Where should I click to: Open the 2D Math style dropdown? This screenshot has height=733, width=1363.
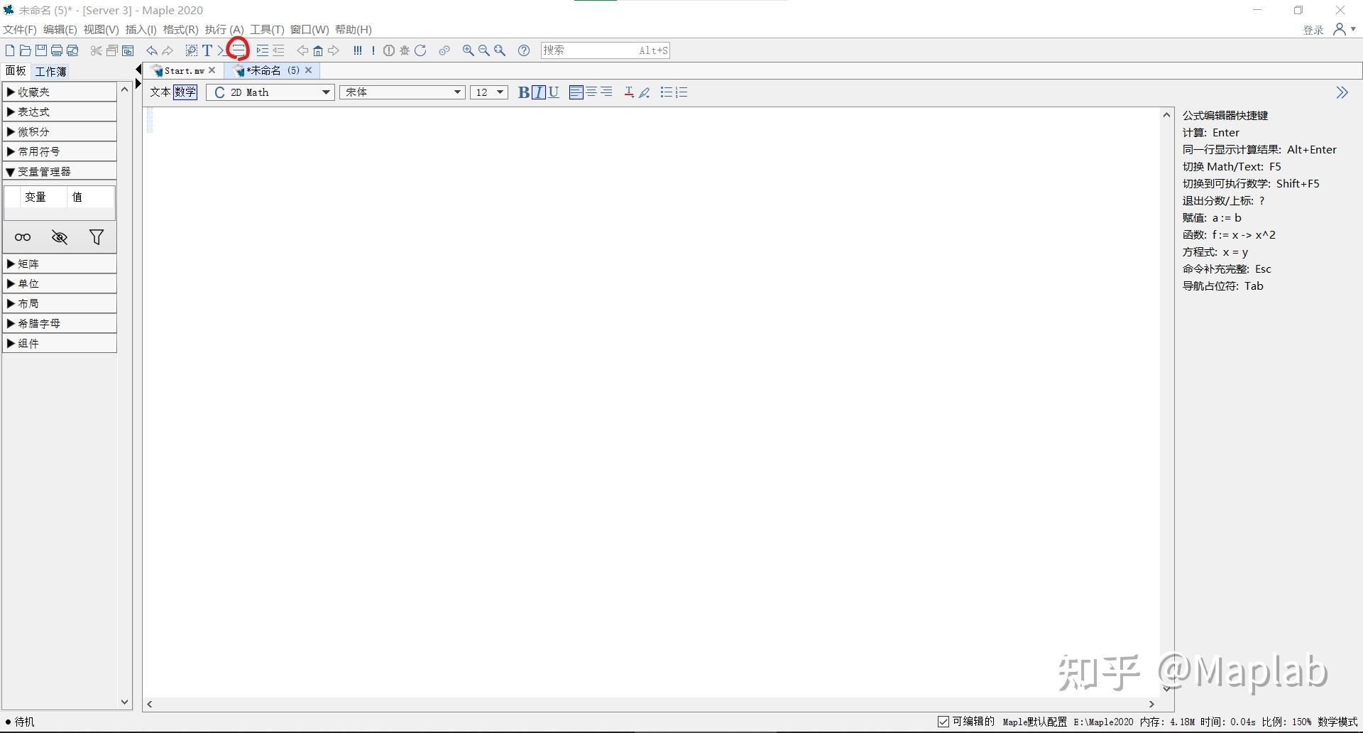click(270, 92)
